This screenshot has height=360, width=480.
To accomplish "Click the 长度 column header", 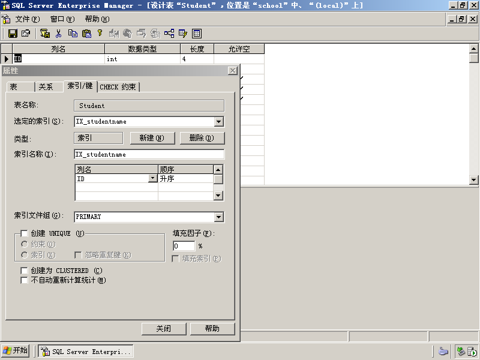I will (197, 49).
